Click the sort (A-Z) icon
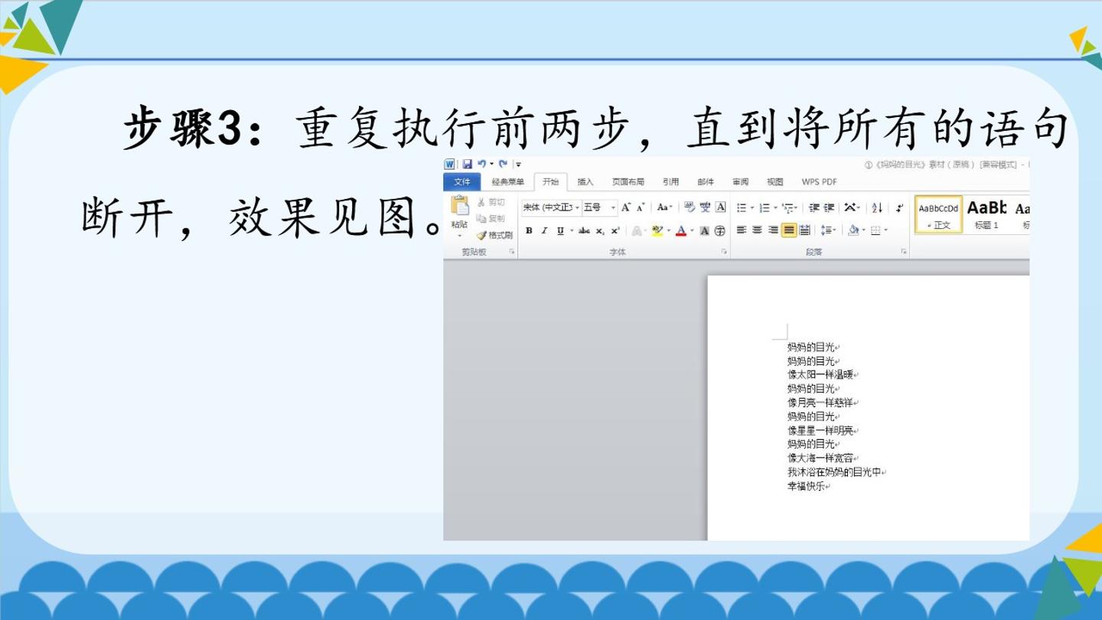The width and height of the screenshot is (1102, 620). click(x=877, y=207)
